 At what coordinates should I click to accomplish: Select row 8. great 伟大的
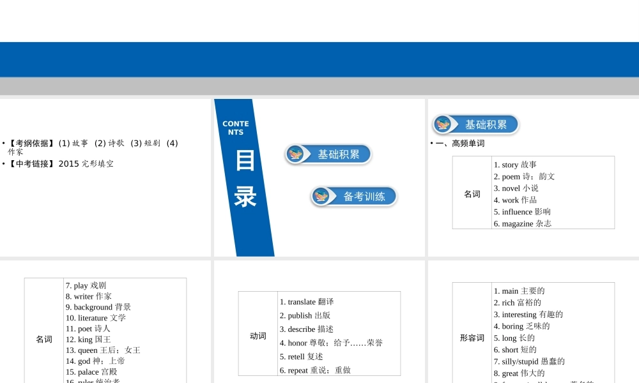pos(519,373)
